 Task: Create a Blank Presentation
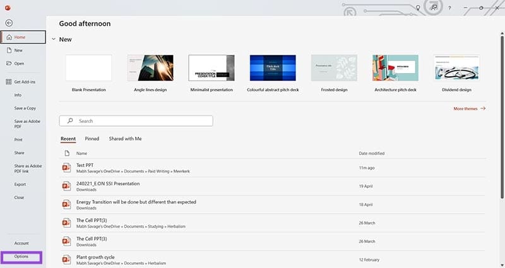click(x=88, y=73)
